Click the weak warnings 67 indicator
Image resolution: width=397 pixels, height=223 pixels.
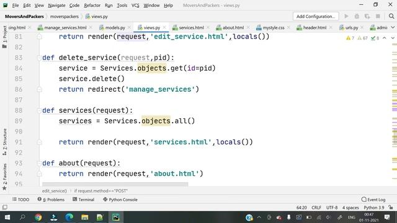(x=362, y=38)
